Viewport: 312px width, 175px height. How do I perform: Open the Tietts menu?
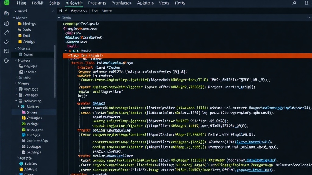click(180, 3)
